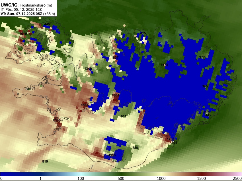
Task: Click the '819' label
Action: (45, 161)
